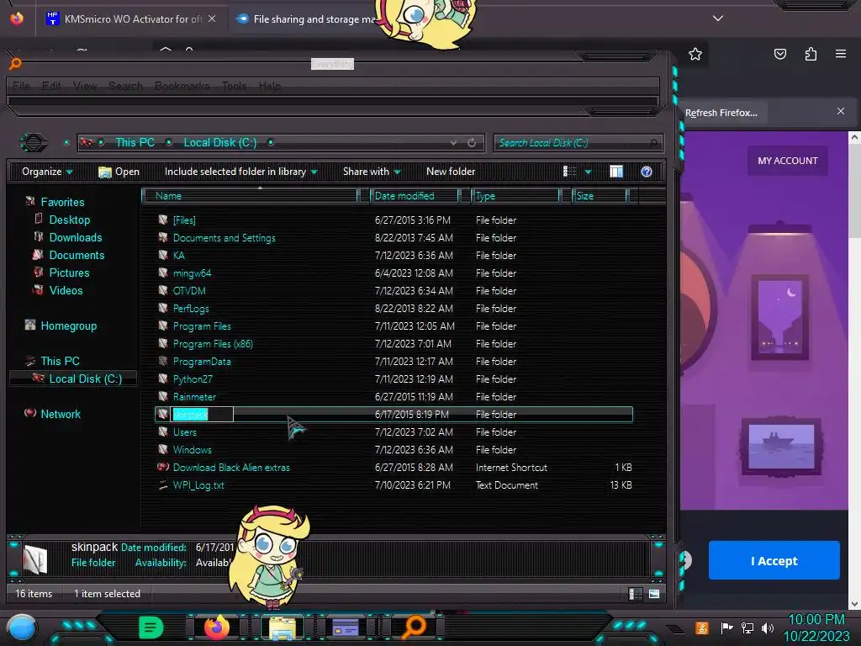Click the refresh icon in address bar
The height and width of the screenshot is (646, 861).
click(x=472, y=143)
